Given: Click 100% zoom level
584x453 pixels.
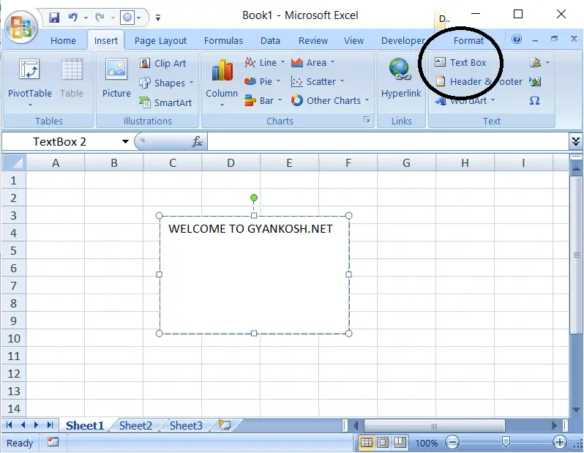Looking at the screenshot, I should click(427, 443).
